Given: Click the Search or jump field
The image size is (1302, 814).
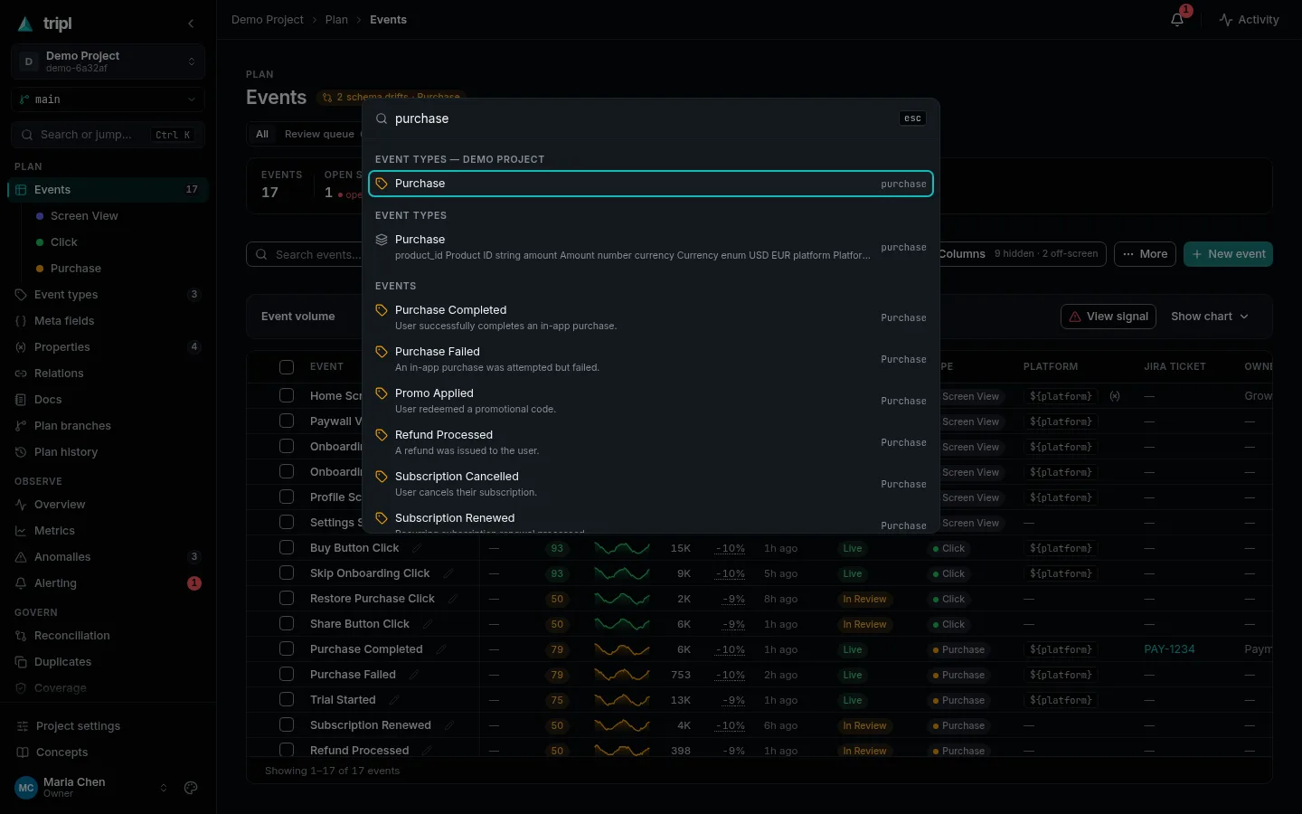Looking at the screenshot, I should (x=108, y=135).
